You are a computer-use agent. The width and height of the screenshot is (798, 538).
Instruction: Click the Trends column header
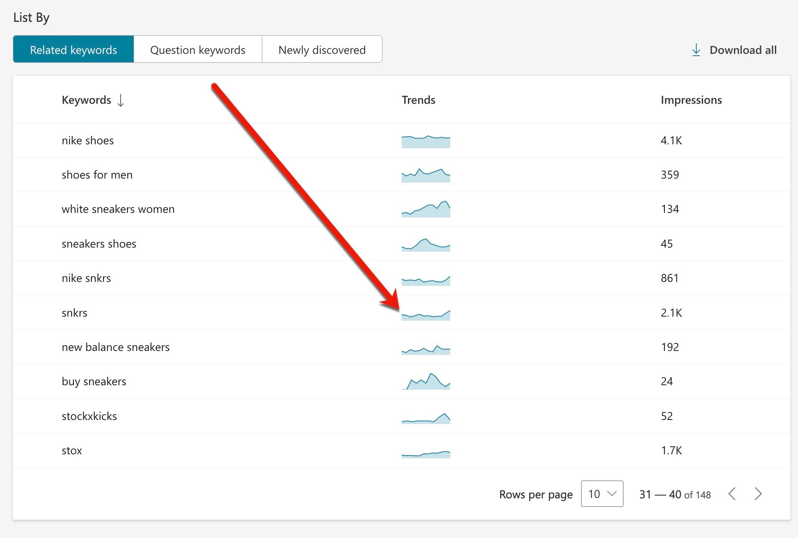pos(418,100)
